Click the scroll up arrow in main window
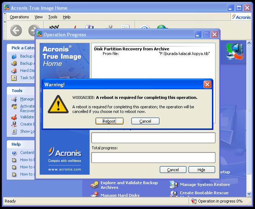 tap(249, 43)
